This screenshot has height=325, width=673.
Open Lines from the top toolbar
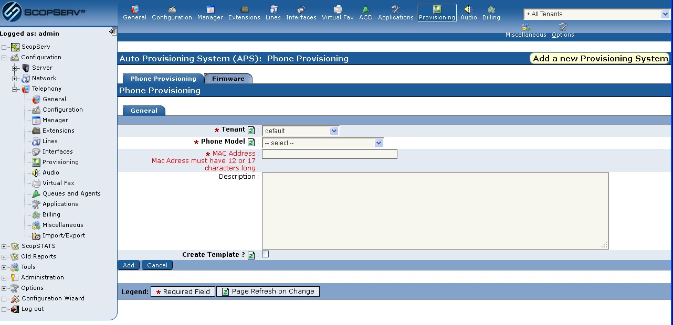coord(273,13)
